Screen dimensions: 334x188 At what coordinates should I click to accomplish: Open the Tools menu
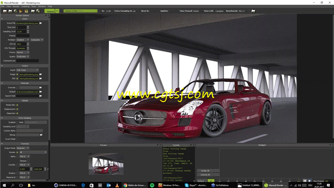coord(34,6)
